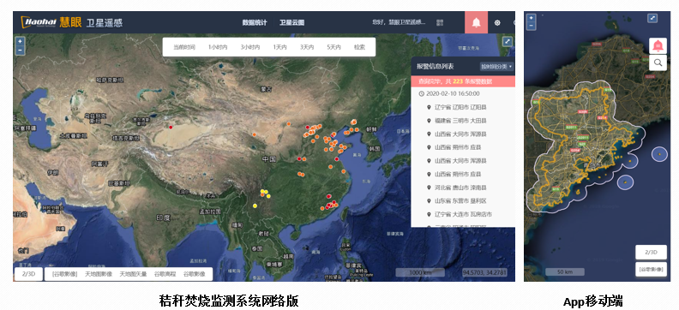Click the yellow fire marker cluster in Sichuan

[x=265, y=194]
